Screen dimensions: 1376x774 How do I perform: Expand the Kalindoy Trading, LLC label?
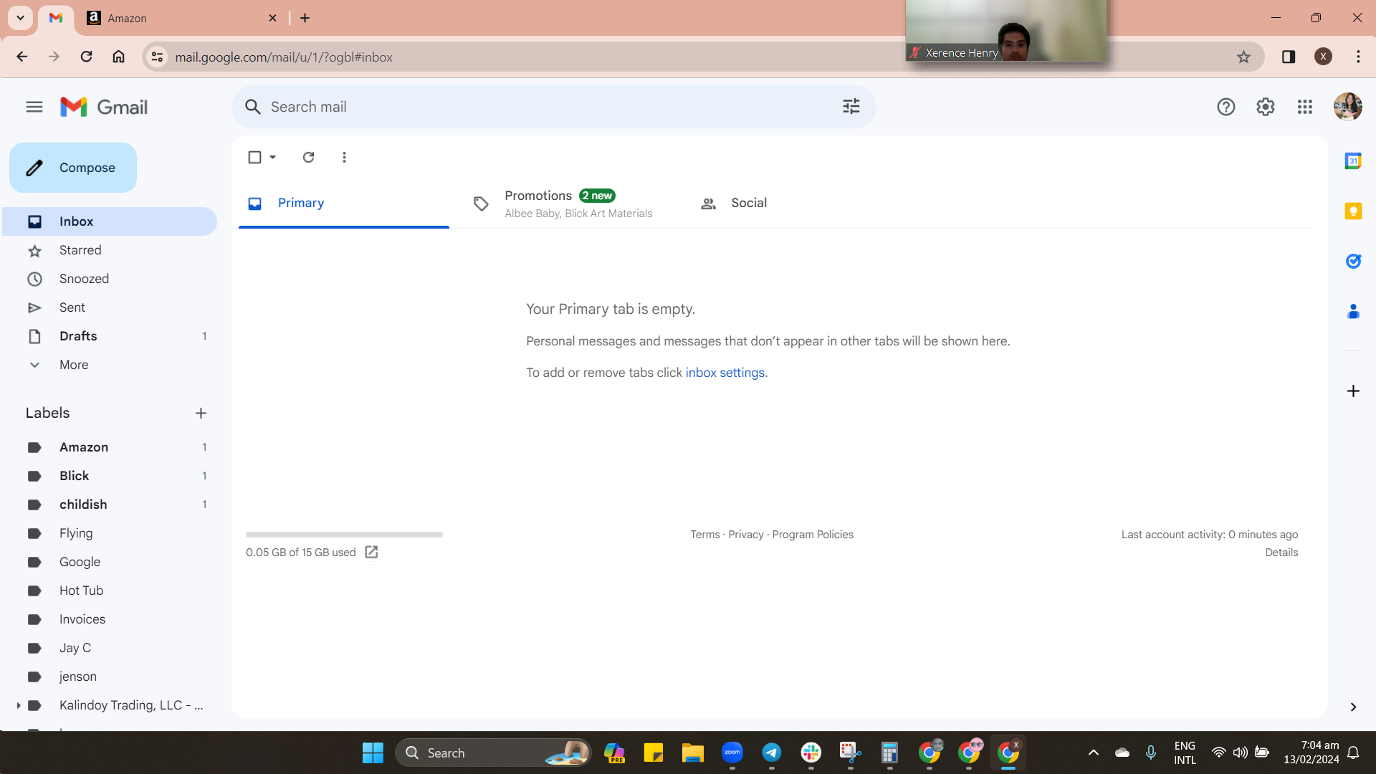point(18,705)
